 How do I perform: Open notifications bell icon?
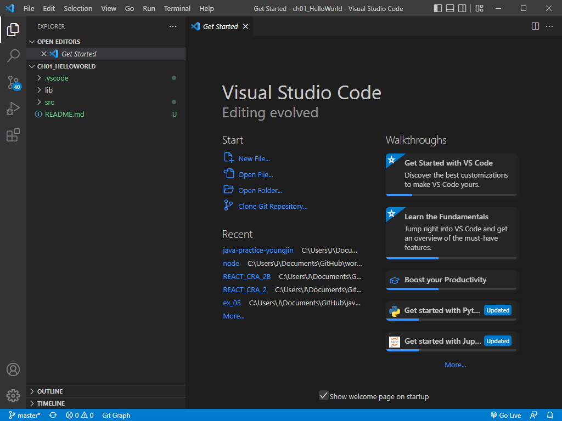pos(550,416)
